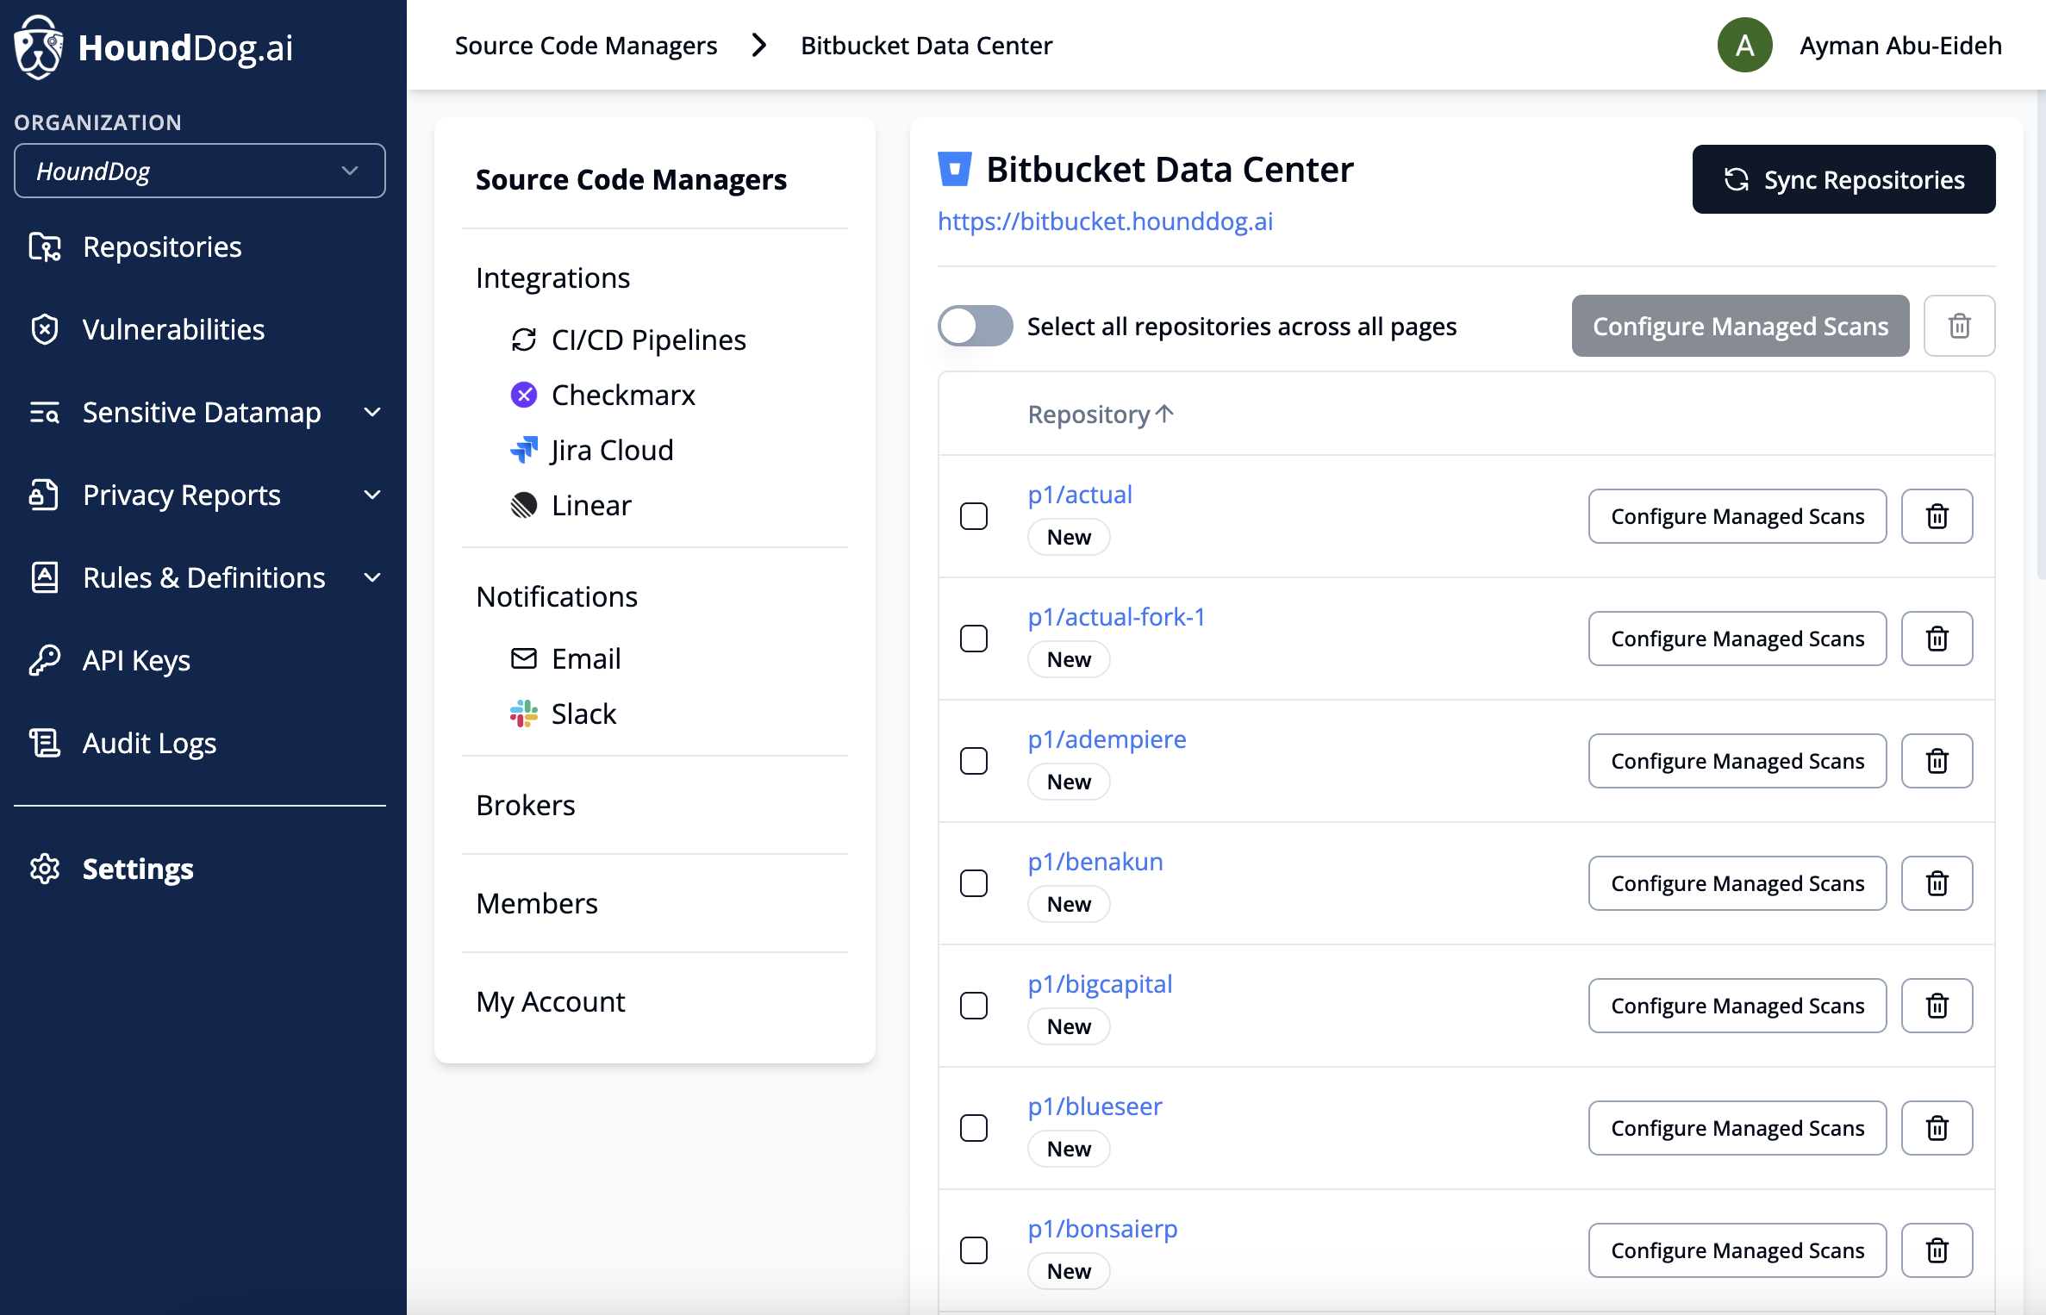Click the bulk delete trash icon
Viewport: 2046px width, 1315px height.
pyautogui.click(x=1959, y=326)
